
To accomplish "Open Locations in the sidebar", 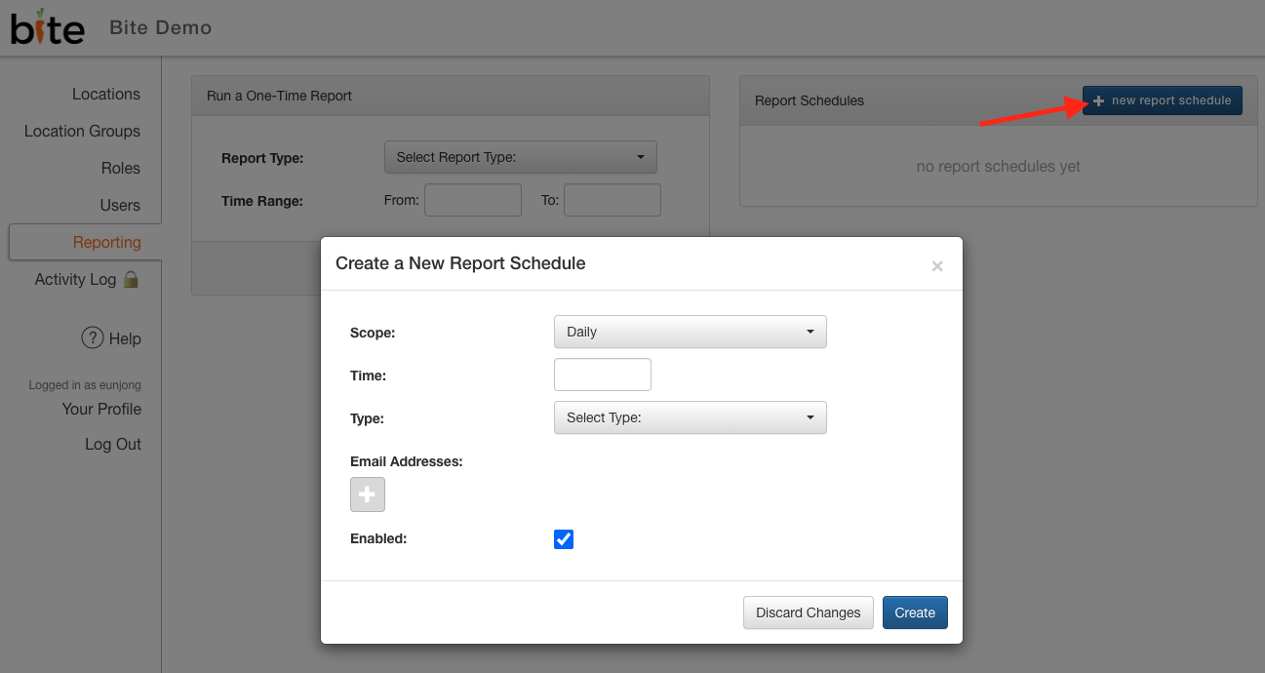I will point(106,94).
